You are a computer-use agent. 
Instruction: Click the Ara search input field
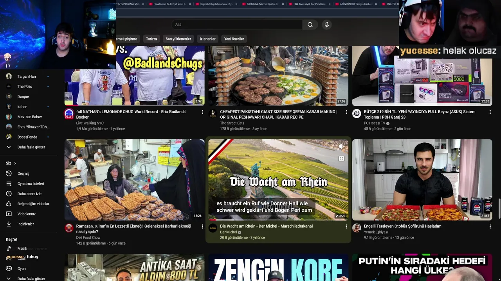point(236,25)
